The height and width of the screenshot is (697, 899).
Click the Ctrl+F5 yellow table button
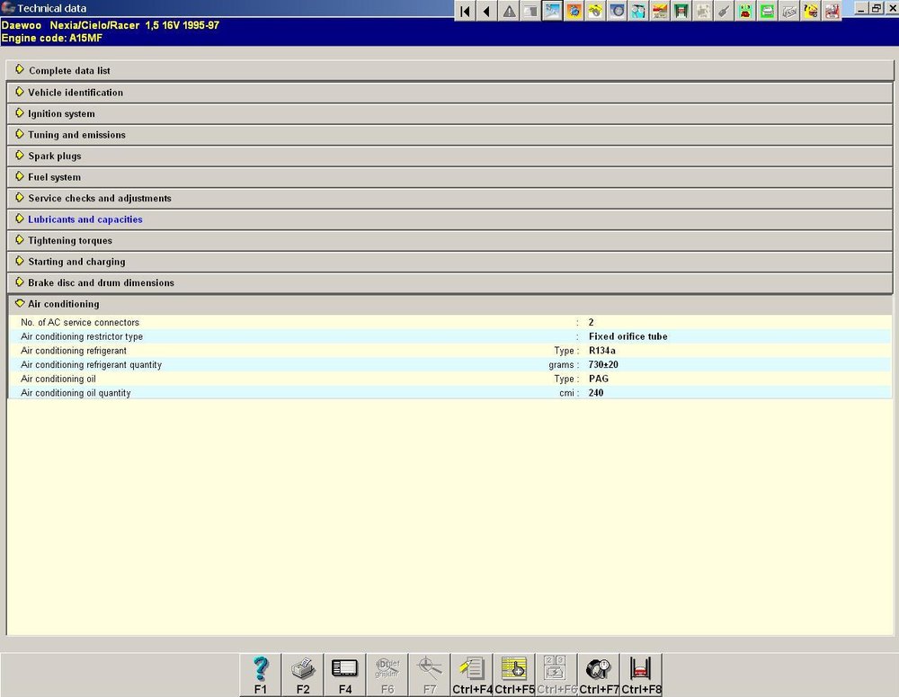[514, 675]
